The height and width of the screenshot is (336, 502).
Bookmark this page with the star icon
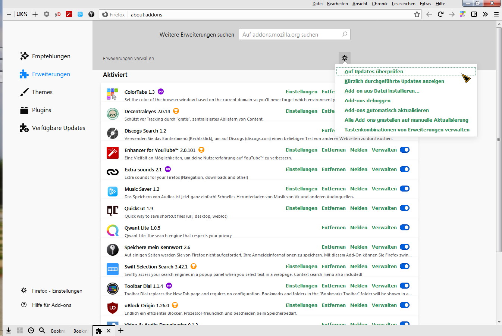pyautogui.click(x=417, y=14)
